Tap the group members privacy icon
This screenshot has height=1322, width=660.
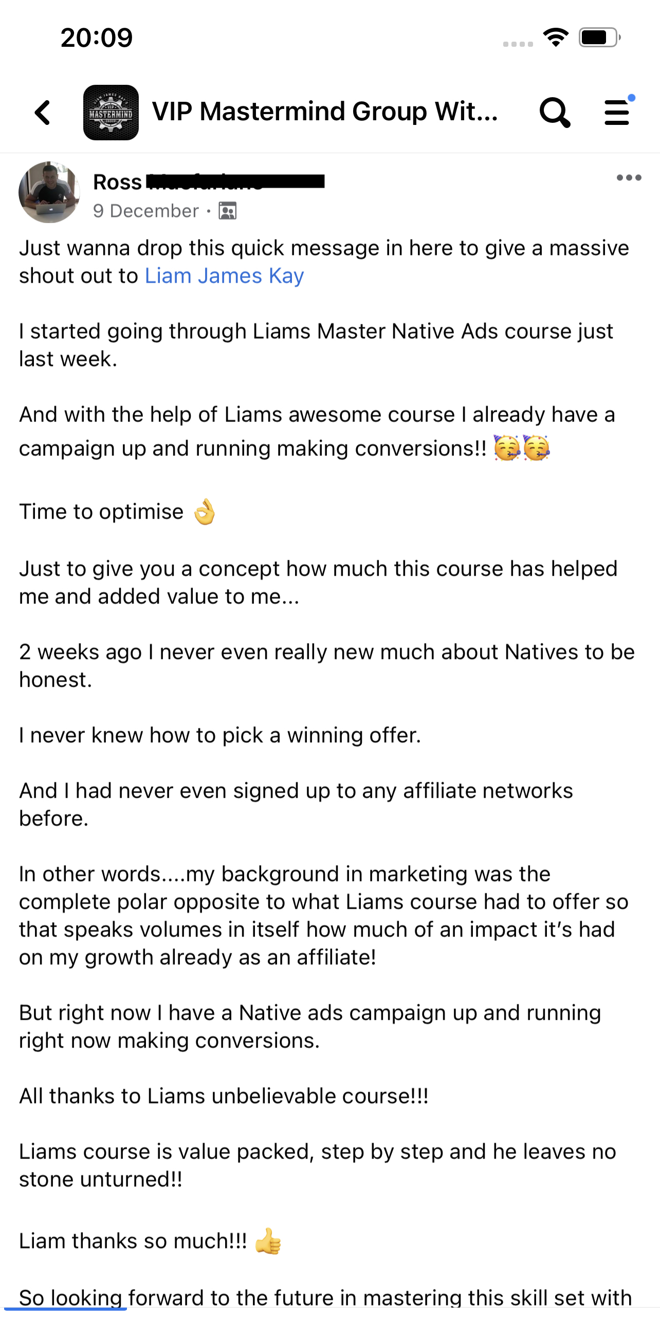point(228,211)
